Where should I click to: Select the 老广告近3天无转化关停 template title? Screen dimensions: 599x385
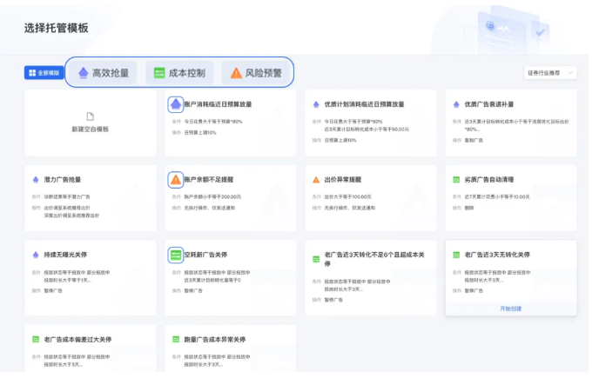(x=497, y=255)
